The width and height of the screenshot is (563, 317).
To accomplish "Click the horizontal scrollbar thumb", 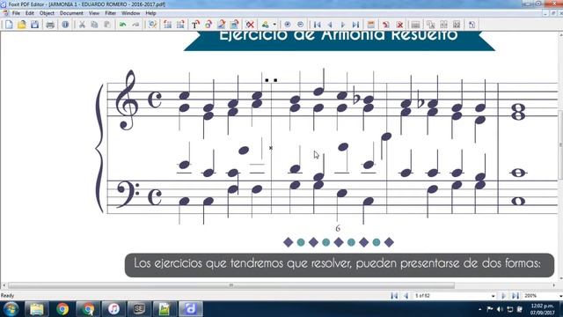I will point(231,285).
